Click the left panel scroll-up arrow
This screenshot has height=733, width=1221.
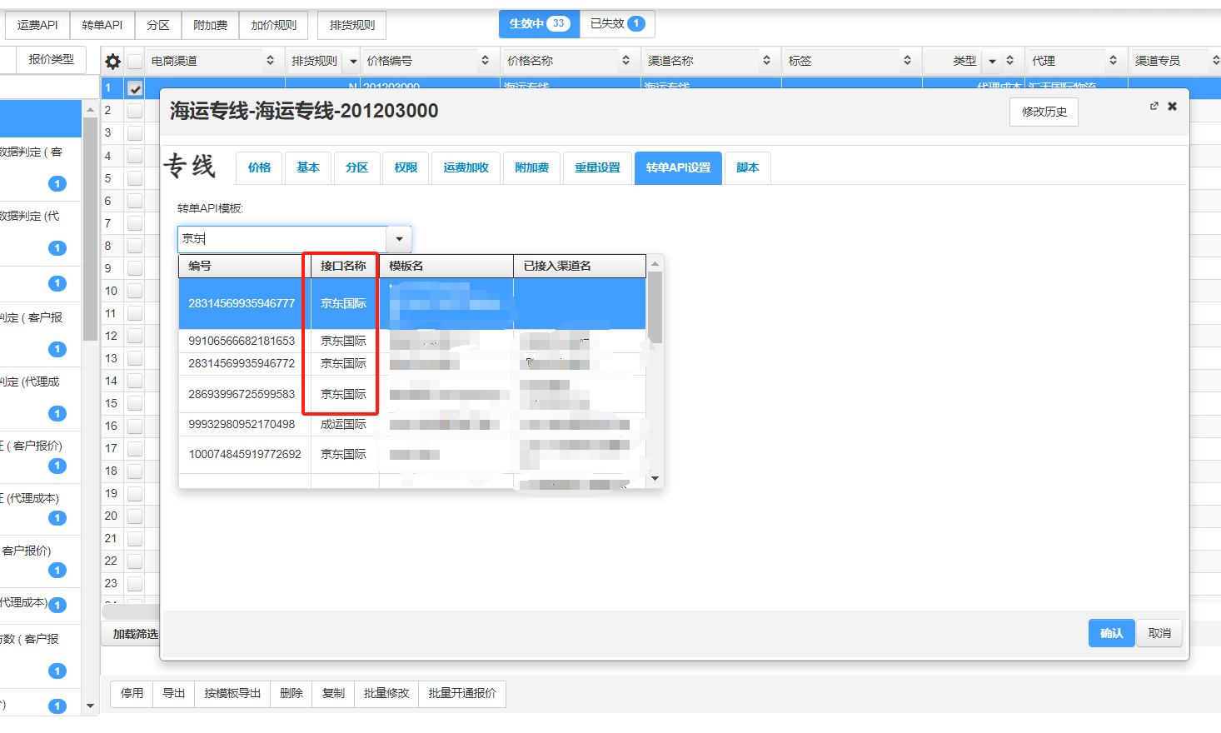(x=90, y=109)
